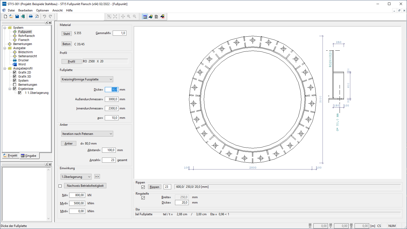The width and height of the screenshot is (407, 229).
Task: Click the GammaM input field
Action: click(x=120, y=33)
